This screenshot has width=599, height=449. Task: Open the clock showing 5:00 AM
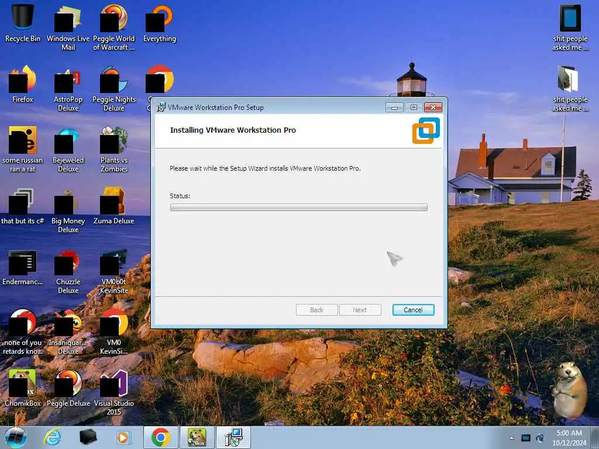click(569, 438)
